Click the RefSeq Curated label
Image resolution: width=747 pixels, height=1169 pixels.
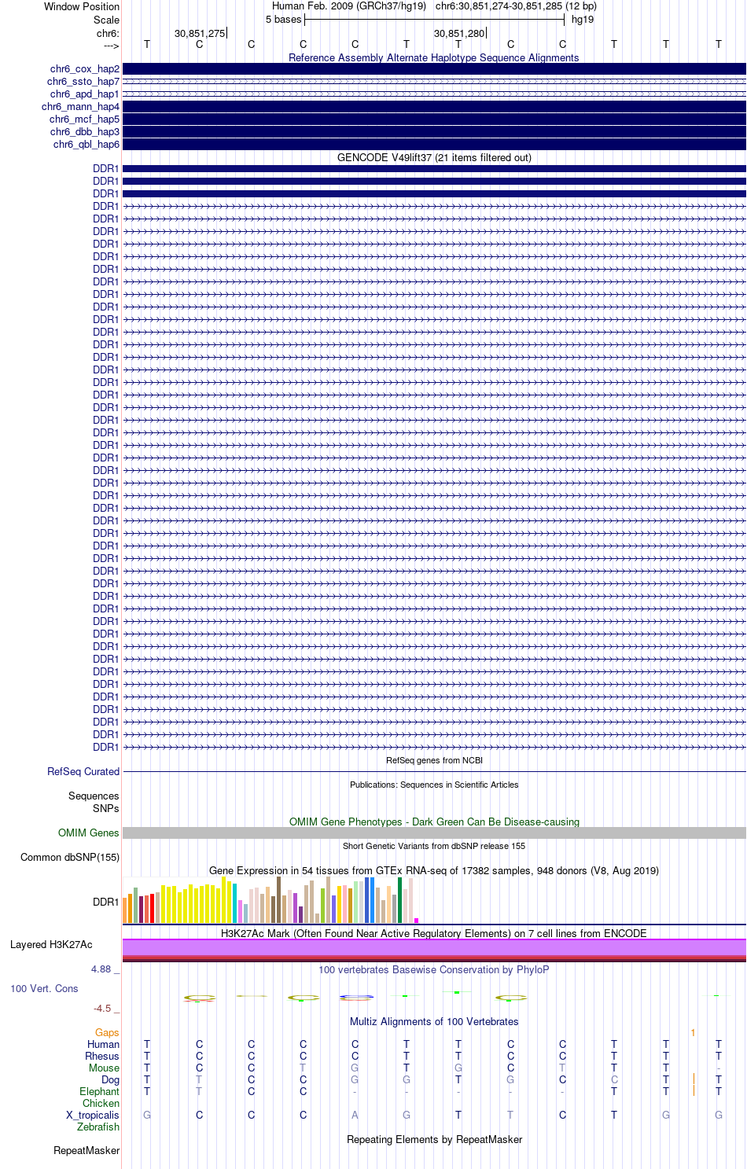[83, 772]
